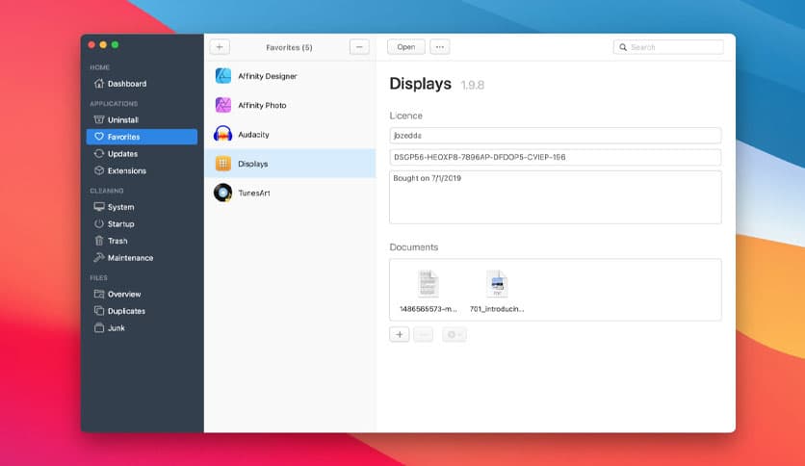Go to the Extensions section
This screenshot has width=805, height=466.
[126, 171]
